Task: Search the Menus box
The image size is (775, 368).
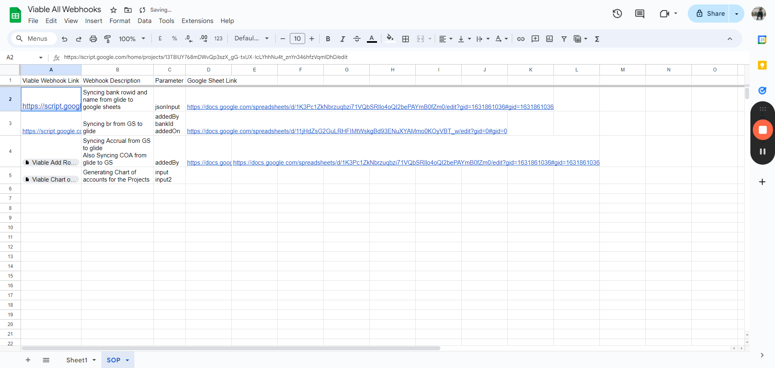Action: (34, 39)
